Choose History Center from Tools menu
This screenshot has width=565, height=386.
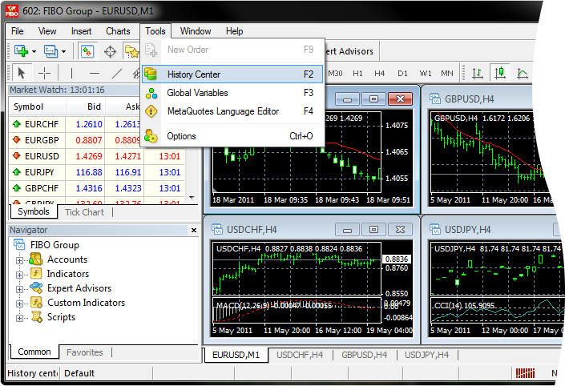[x=194, y=74]
